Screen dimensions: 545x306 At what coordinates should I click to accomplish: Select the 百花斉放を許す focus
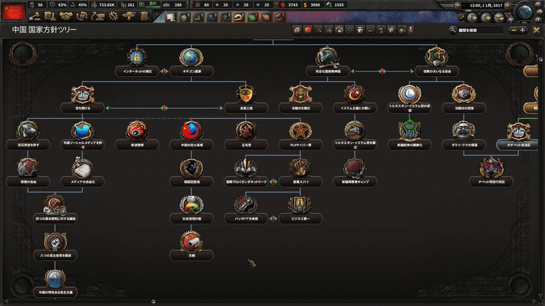(x=28, y=136)
